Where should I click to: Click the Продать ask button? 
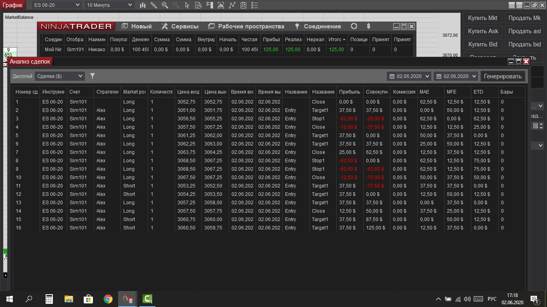click(x=525, y=31)
